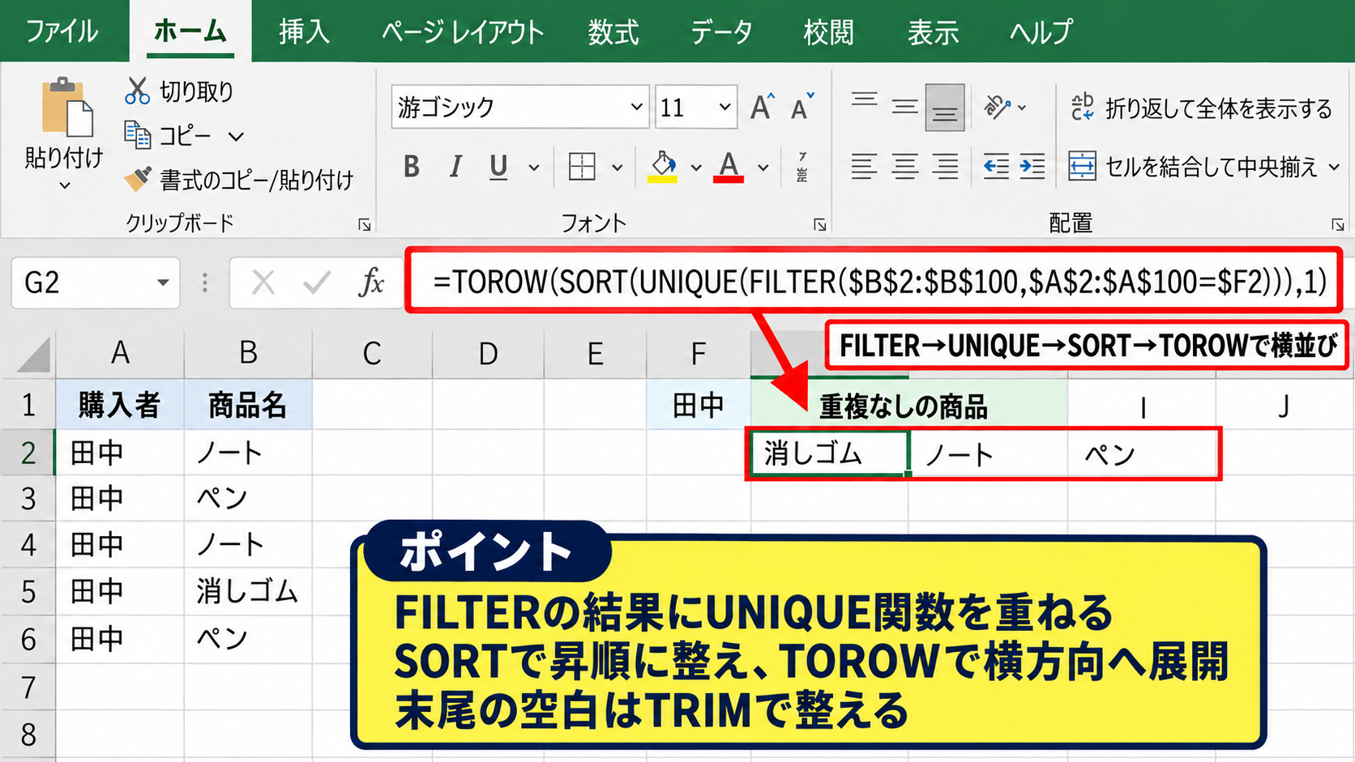Screen dimensions: 1355x762
Task: Switch to the Home (ホーム) tab
Action: point(190,32)
